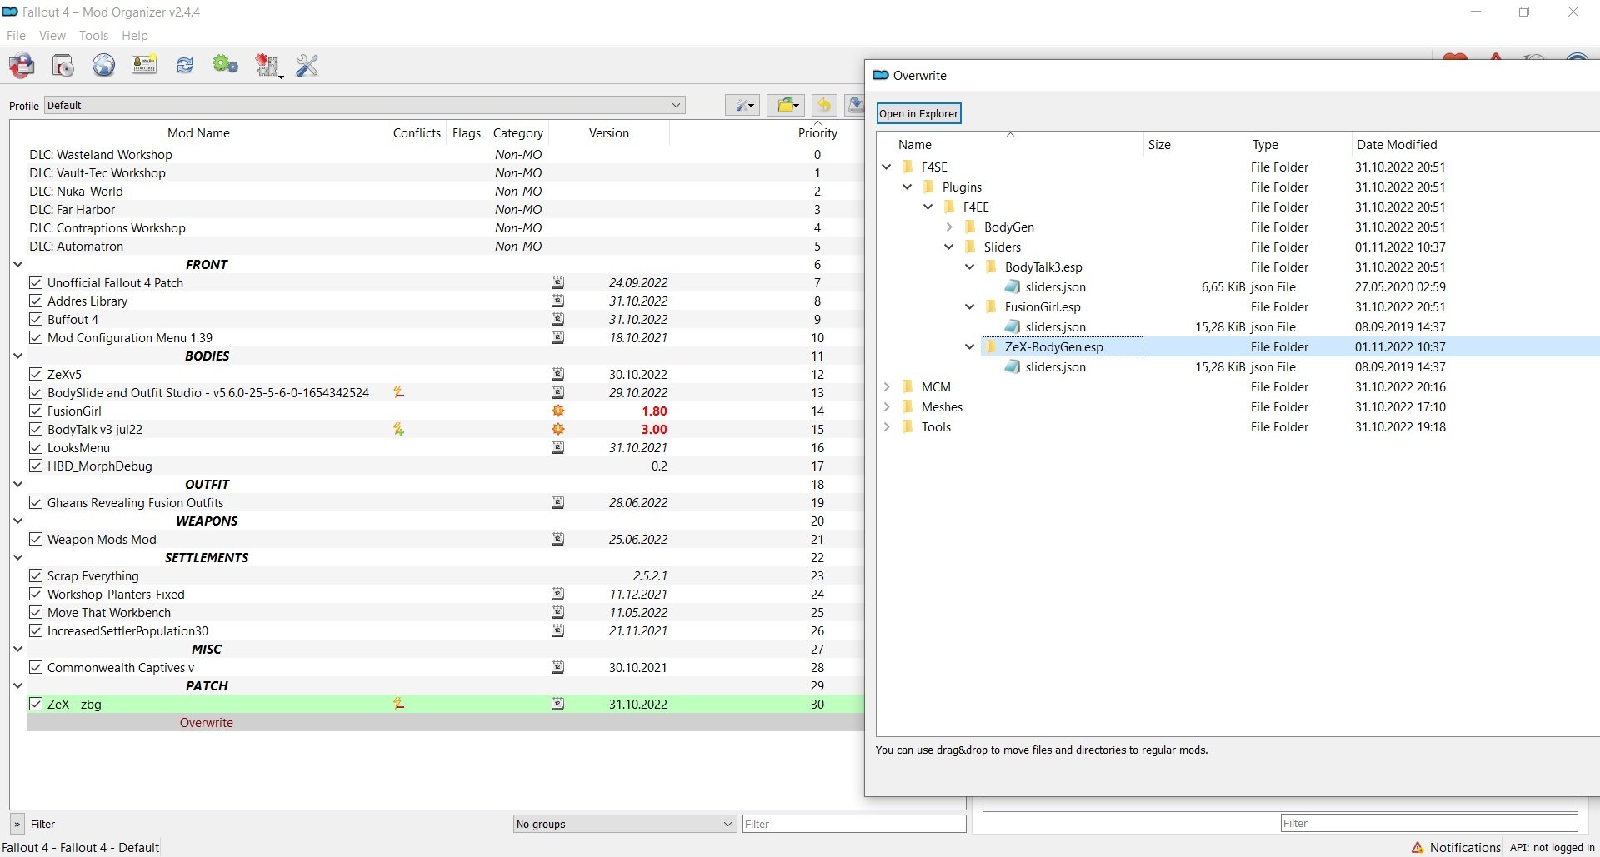Screen dimensions: 1600x857
Task: Open the View menu
Action: [52, 35]
